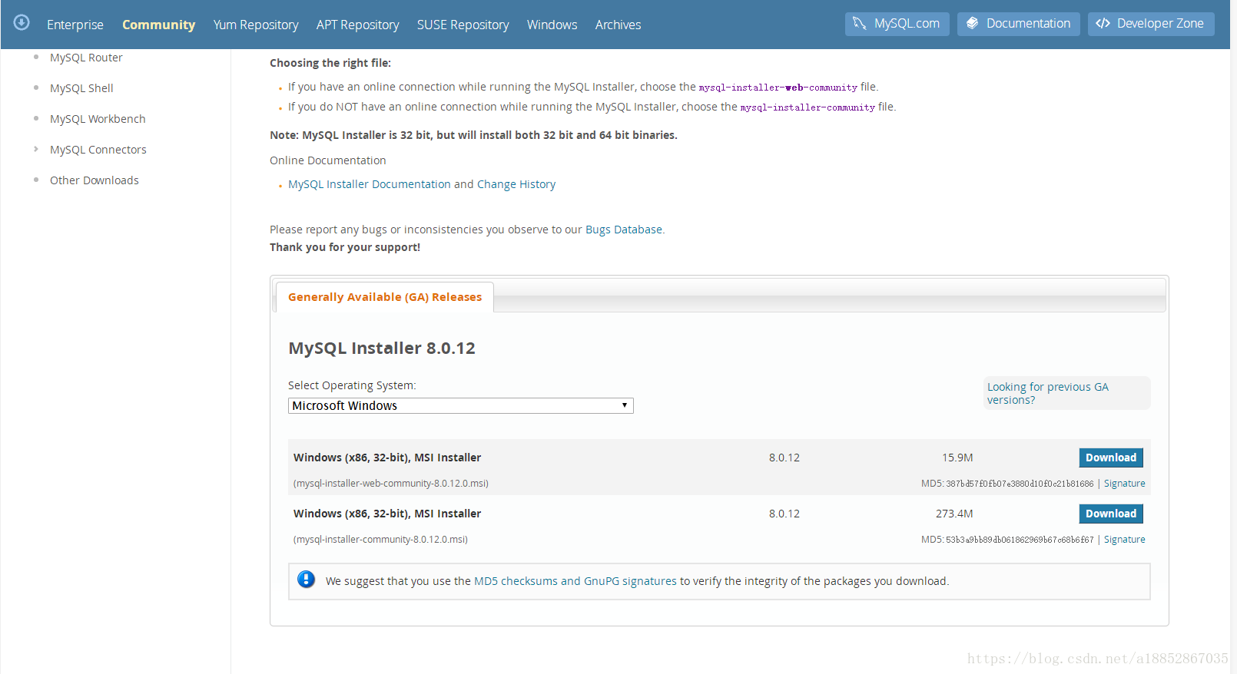
Task: Open MySQL Installer Documentation link
Action: [370, 184]
